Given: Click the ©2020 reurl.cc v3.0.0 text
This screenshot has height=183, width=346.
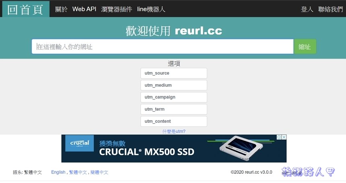Looking at the screenshot, I should click(x=251, y=172).
